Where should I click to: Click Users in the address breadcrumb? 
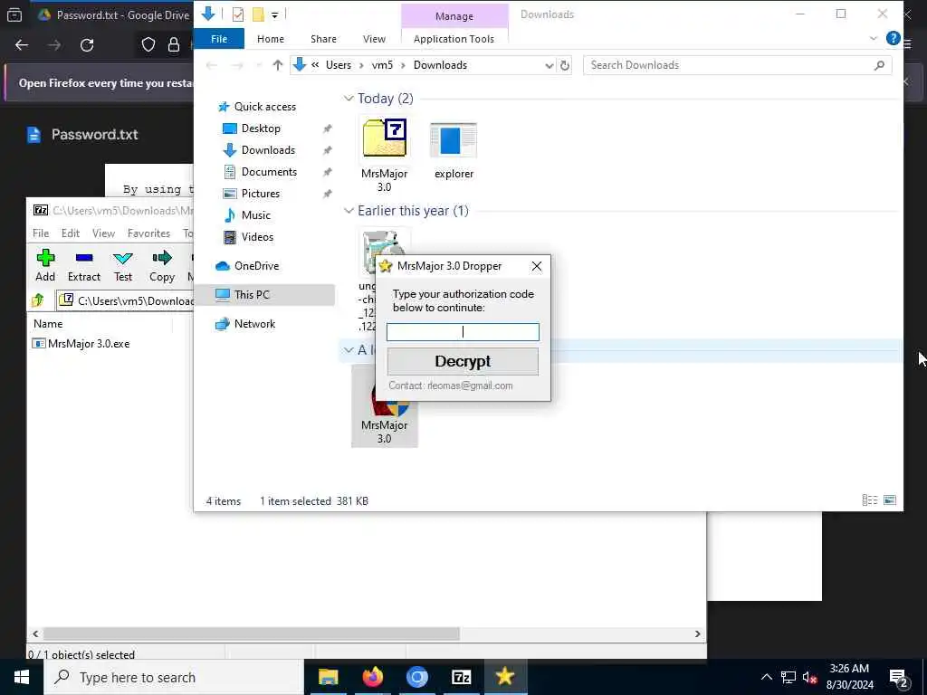click(339, 65)
